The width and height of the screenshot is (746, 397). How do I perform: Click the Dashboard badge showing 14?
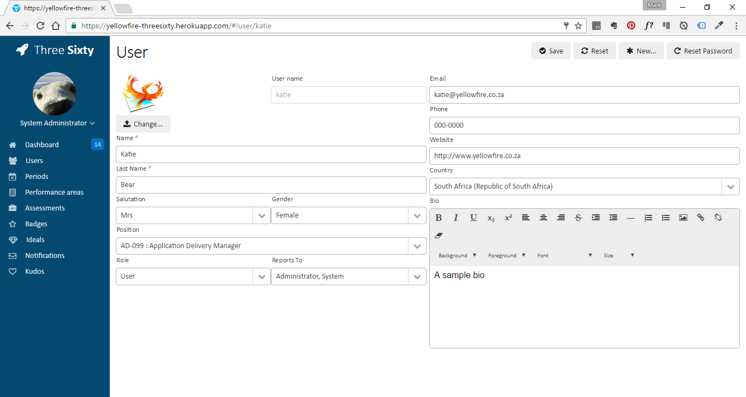pyautogui.click(x=97, y=145)
